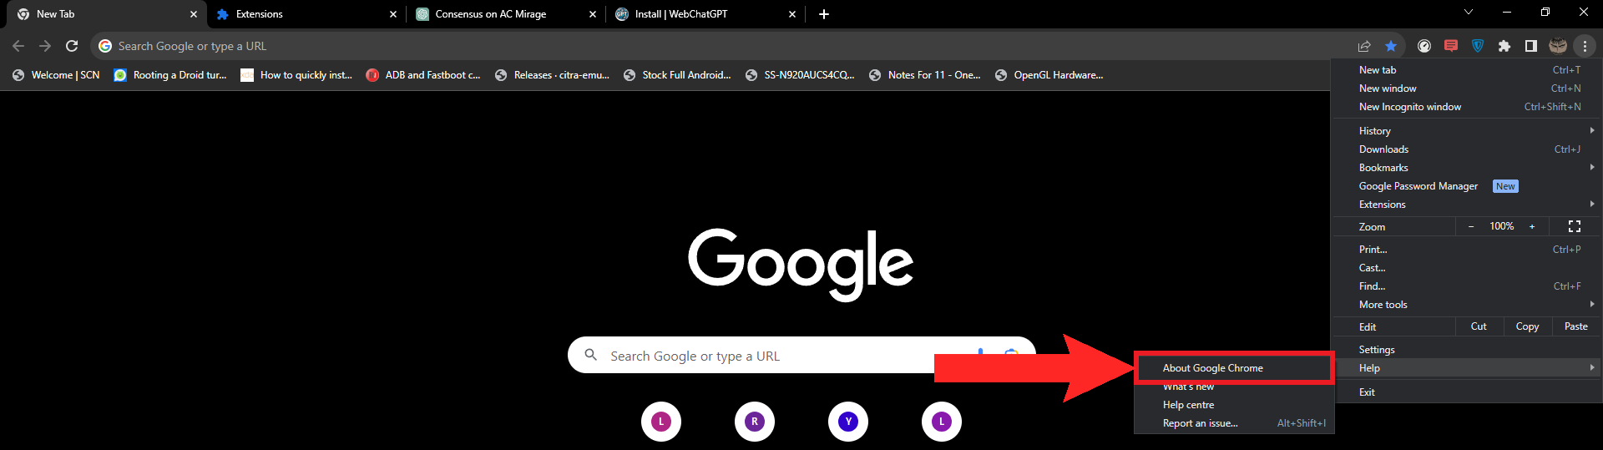
Task: Open Downloads from Chrome menu
Action: tap(1466, 149)
